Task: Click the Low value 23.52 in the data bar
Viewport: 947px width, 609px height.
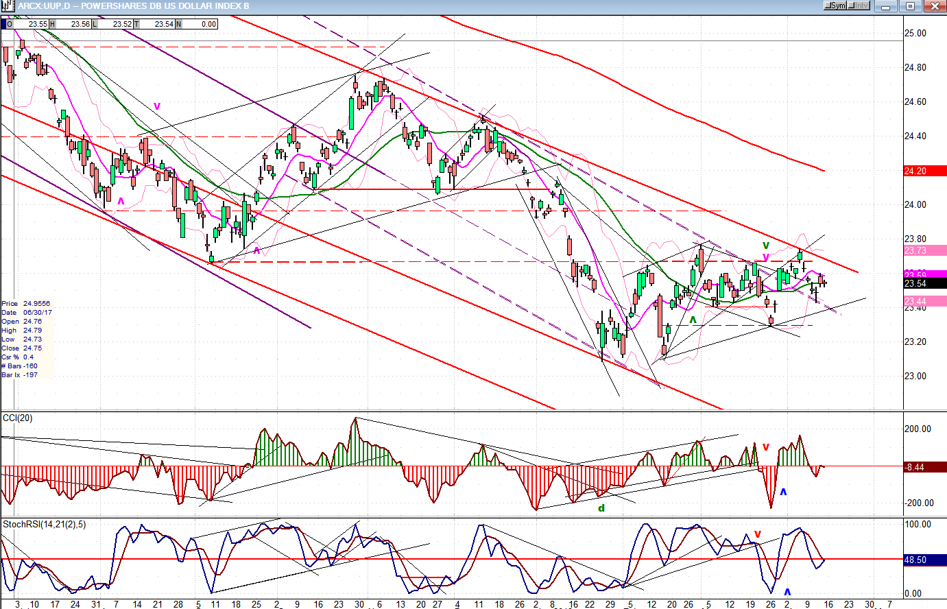Action: coord(122,24)
